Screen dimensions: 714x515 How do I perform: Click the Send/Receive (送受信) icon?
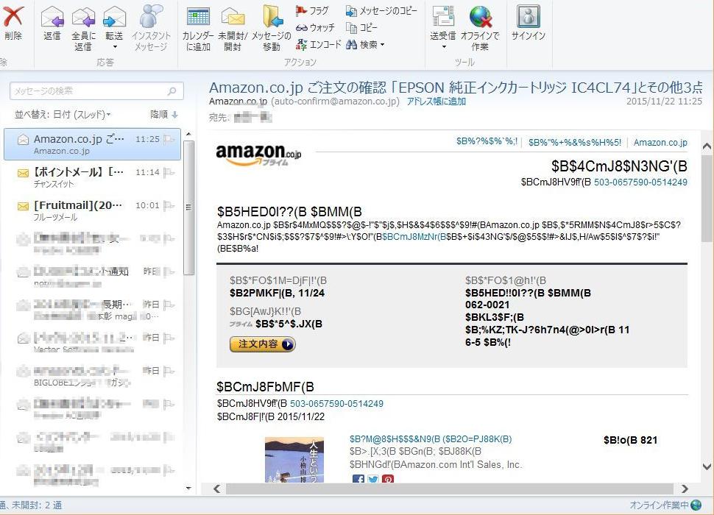[443, 16]
